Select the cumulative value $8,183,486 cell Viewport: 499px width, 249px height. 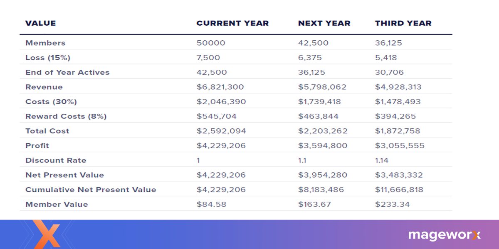(322, 190)
